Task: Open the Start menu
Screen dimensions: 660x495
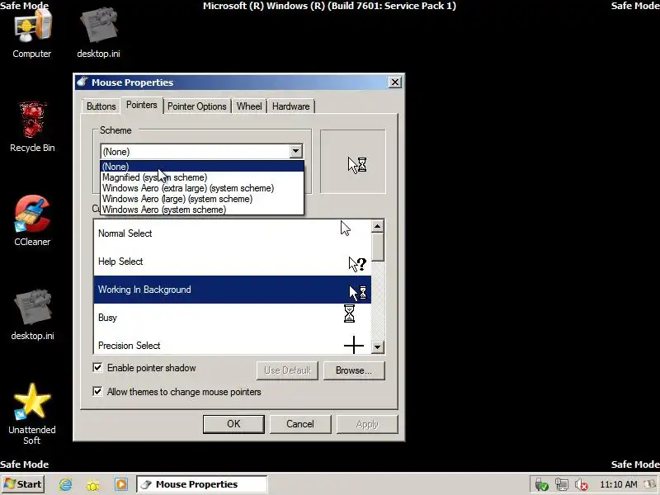Action: (23, 484)
